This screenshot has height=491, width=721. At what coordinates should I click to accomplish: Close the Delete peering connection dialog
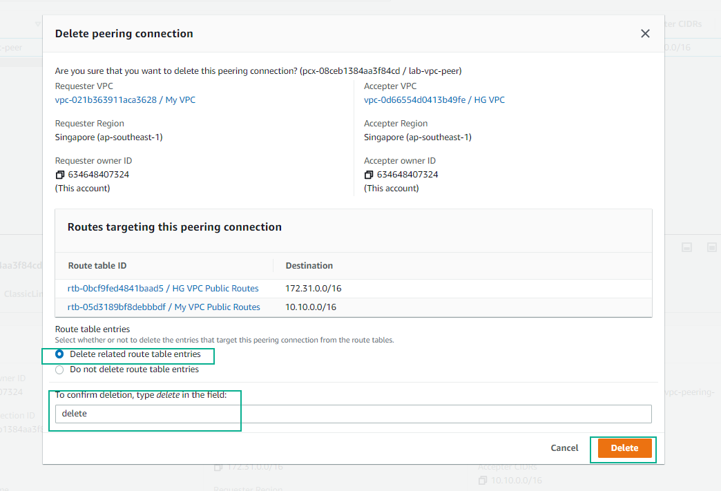[x=645, y=34]
